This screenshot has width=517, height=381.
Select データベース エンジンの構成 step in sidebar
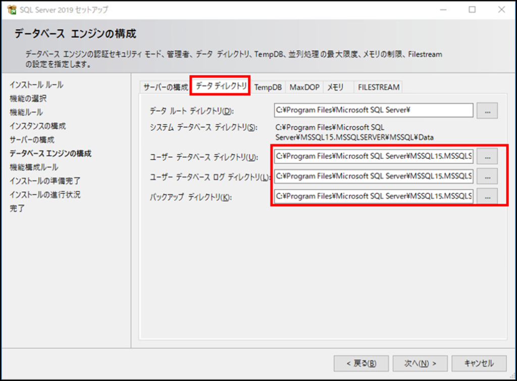point(50,154)
